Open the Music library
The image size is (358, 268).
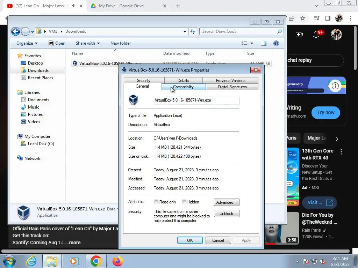point(30,107)
